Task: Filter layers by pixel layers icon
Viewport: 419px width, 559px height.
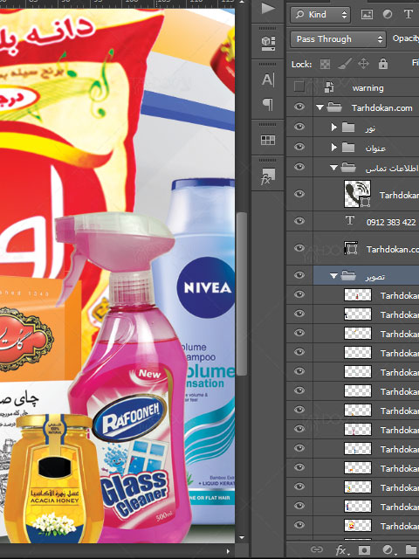Action: point(367,14)
